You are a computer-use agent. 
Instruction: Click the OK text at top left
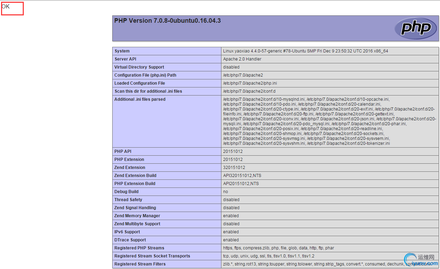(6, 6)
